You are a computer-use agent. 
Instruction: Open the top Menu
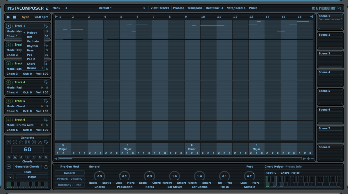pyautogui.click(x=56, y=8)
